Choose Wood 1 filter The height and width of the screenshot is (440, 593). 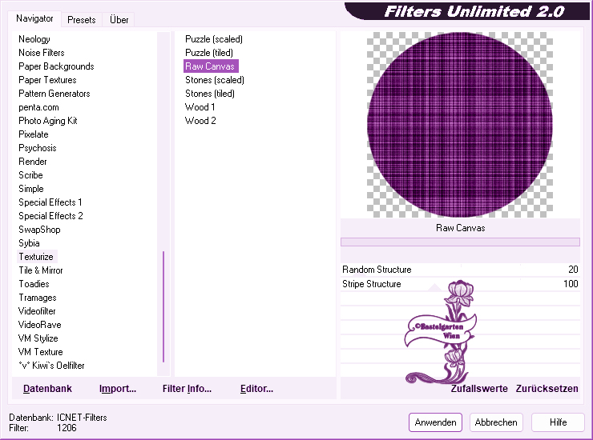click(200, 107)
